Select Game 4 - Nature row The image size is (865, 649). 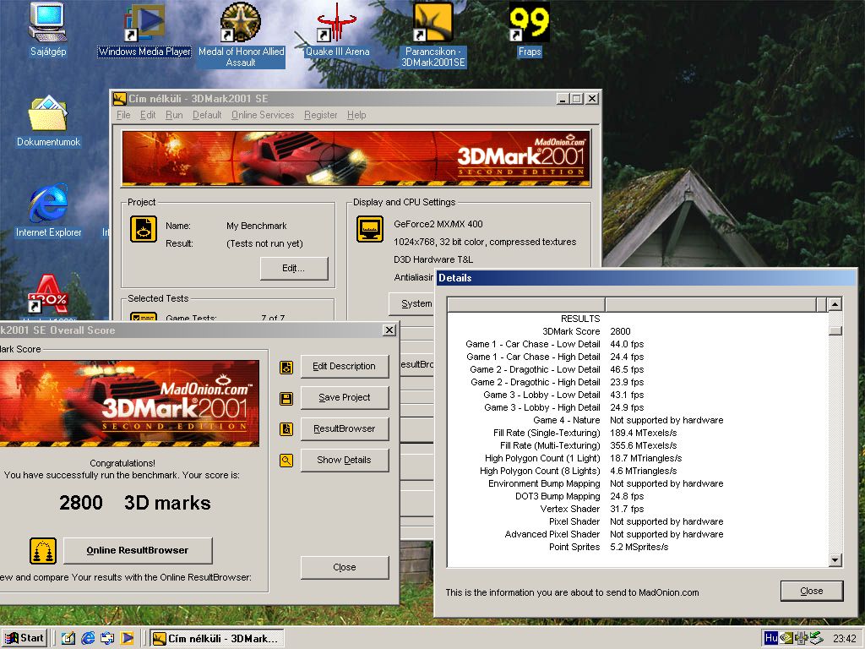637,420
